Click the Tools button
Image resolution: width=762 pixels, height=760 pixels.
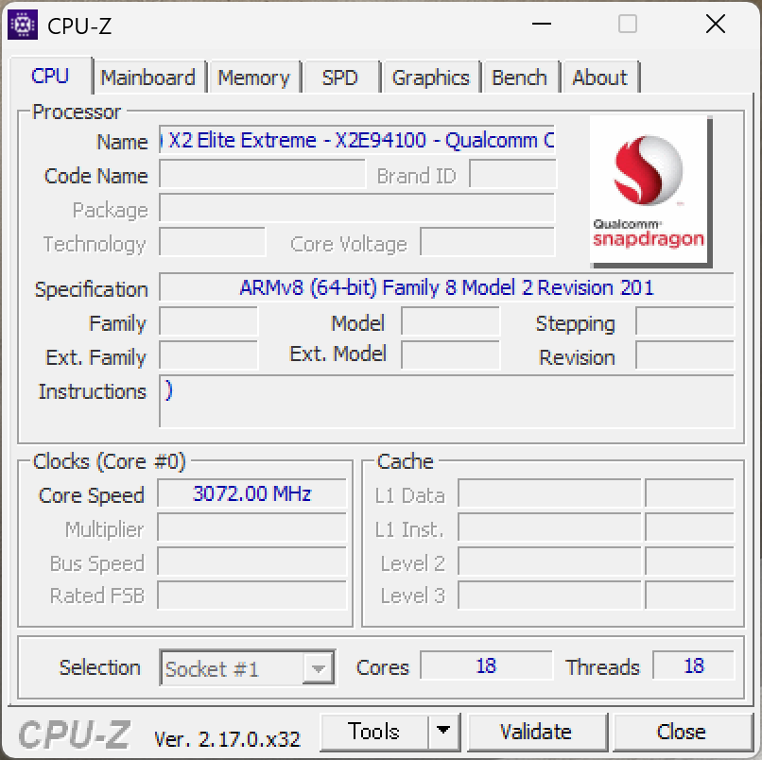[375, 731]
